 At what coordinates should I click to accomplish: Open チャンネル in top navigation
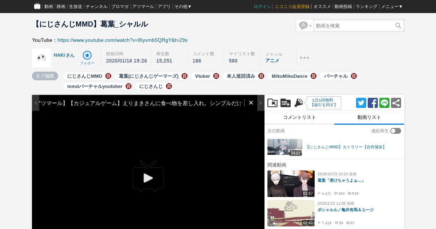[x=97, y=7]
